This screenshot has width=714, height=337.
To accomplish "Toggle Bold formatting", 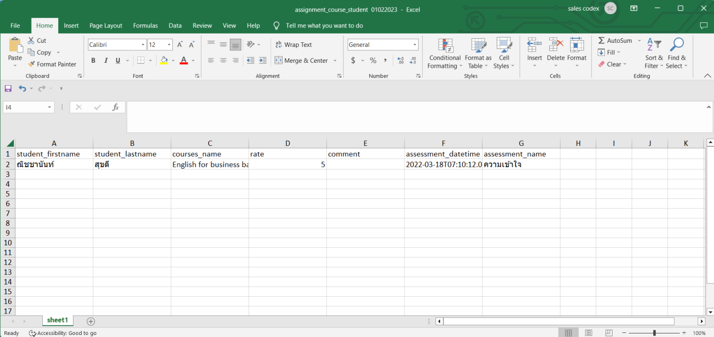I will point(93,60).
